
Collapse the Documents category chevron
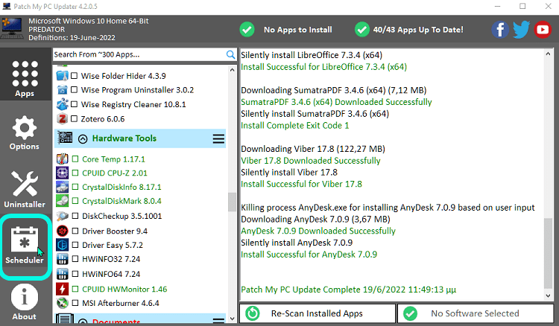pyautogui.click(x=83, y=321)
